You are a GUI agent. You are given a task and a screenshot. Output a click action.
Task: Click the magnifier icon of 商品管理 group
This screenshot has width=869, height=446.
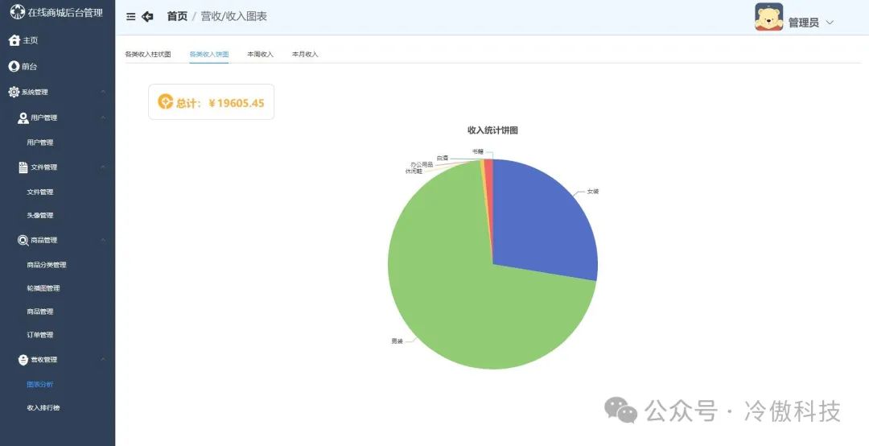click(x=23, y=240)
